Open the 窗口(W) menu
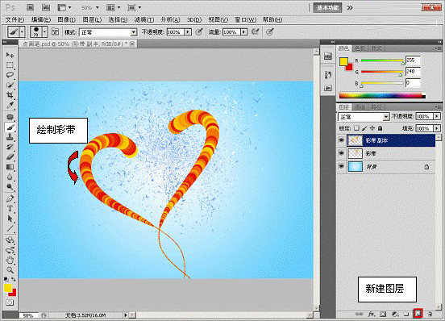Viewport: 445px width, 321px height. click(245, 19)
